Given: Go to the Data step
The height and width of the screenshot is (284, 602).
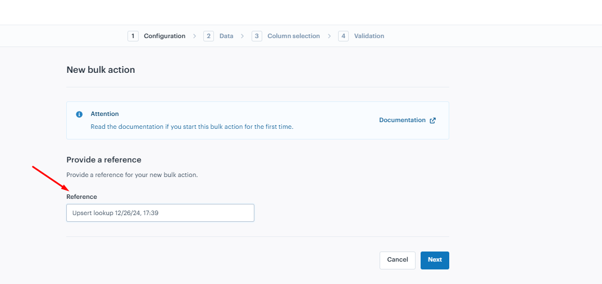Looking at the screenshot, I should click(x=226, y=36).
